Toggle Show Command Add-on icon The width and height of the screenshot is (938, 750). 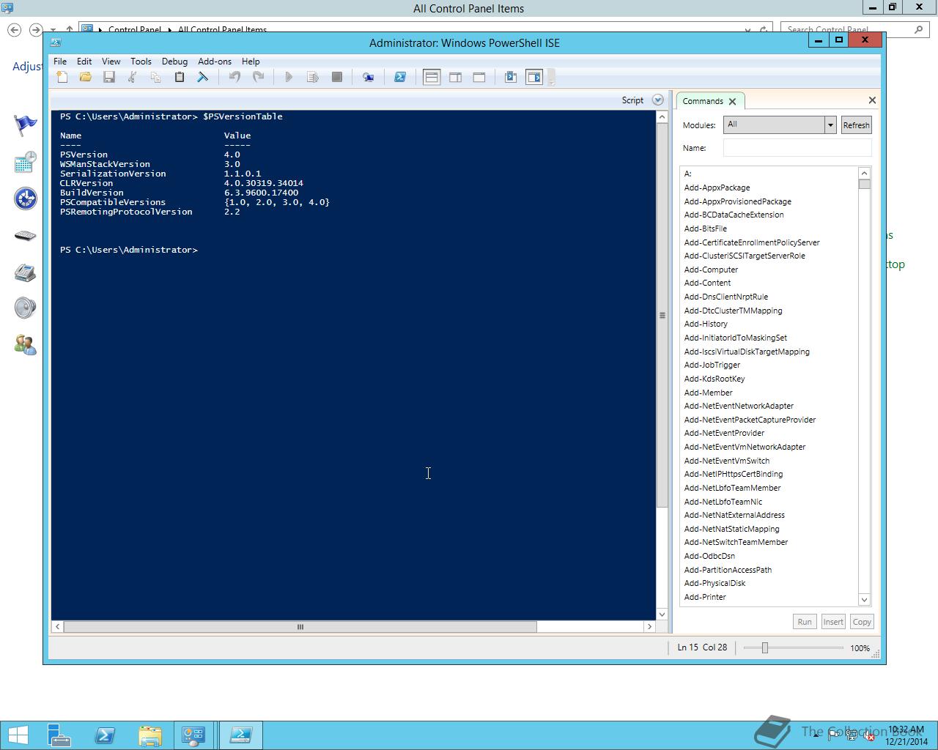(x=534, y=77)
